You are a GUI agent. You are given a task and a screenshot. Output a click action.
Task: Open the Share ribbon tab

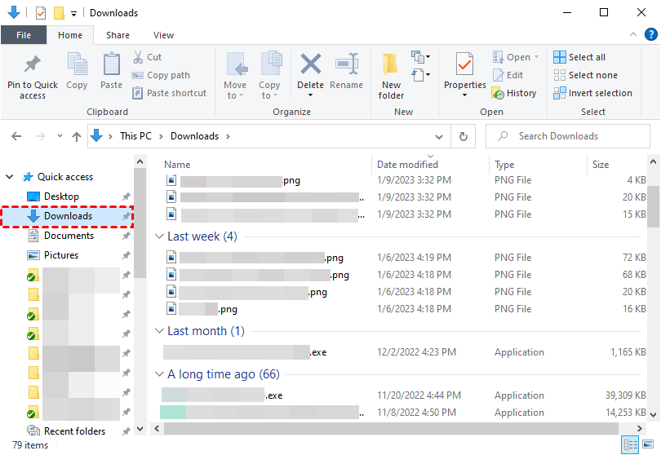click(x=118, y=35)
